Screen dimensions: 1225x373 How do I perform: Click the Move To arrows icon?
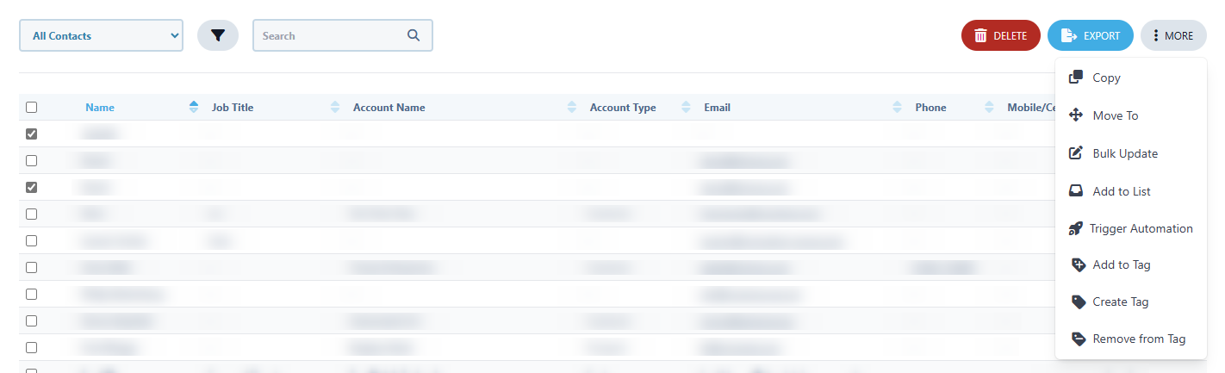click(1076, 115)
